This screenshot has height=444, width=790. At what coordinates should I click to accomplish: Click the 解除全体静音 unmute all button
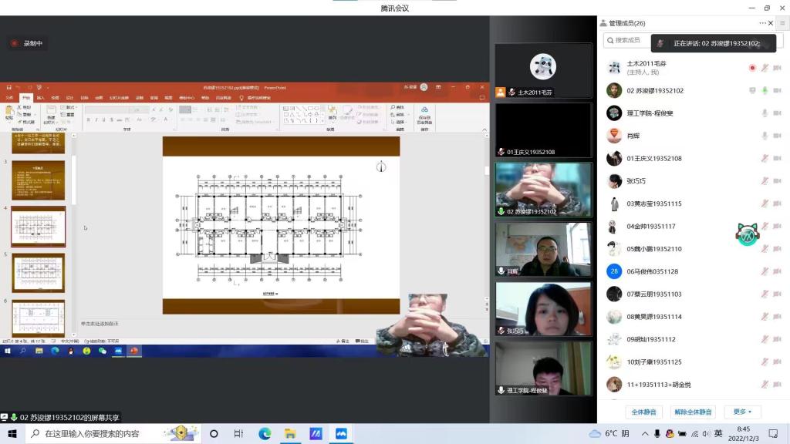tap(692, 412)
